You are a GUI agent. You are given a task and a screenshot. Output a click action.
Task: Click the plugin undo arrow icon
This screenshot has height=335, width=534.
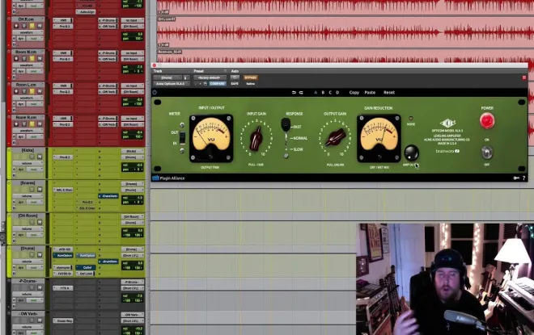point(294,92)
